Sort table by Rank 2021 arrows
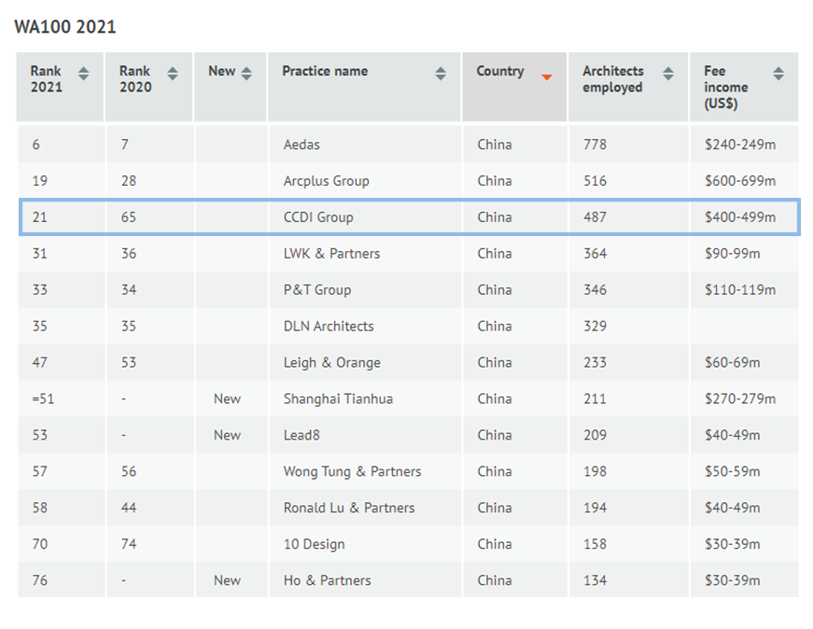The width and height of the screenshot is (813, 629). coord(83,74)
